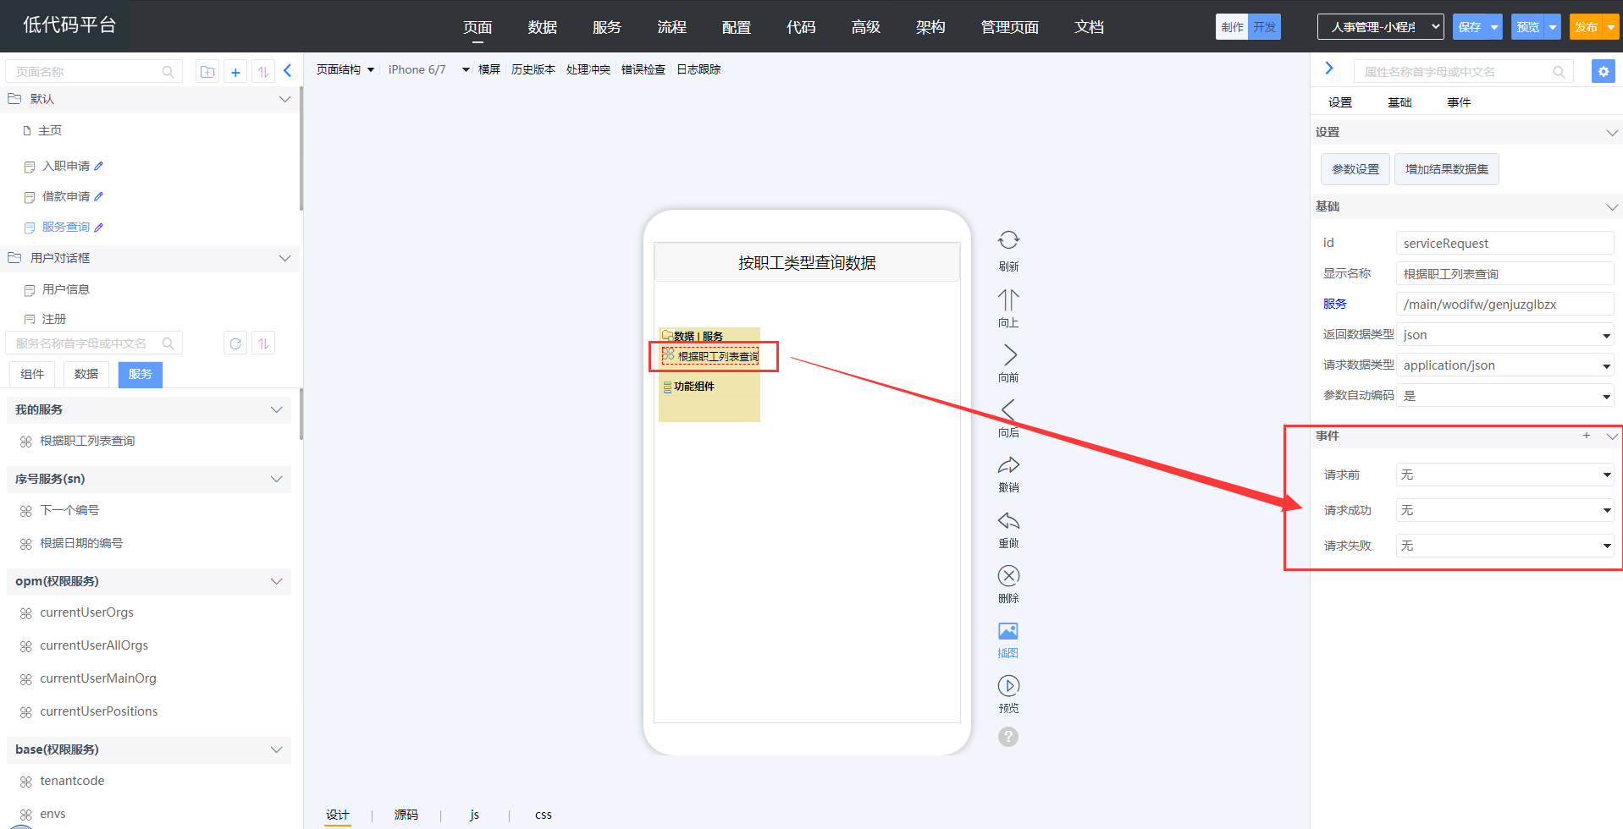Viewport: 1623px width, 829px height.
Task: Open the 请求前 event dropdown
Action: pos(1505,475)
